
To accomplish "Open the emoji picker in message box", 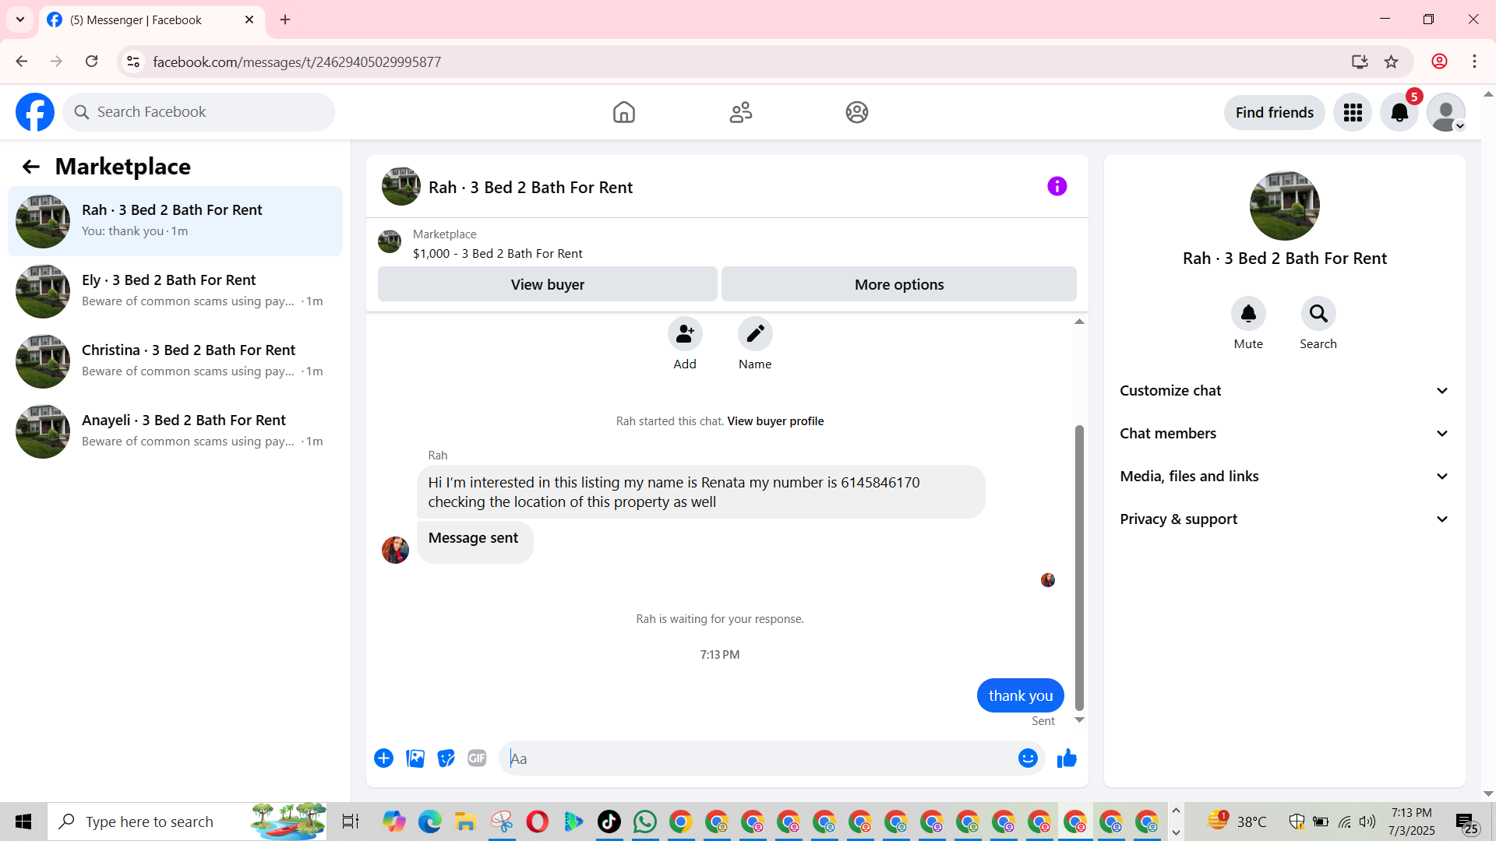I will tap(1028, 758).
